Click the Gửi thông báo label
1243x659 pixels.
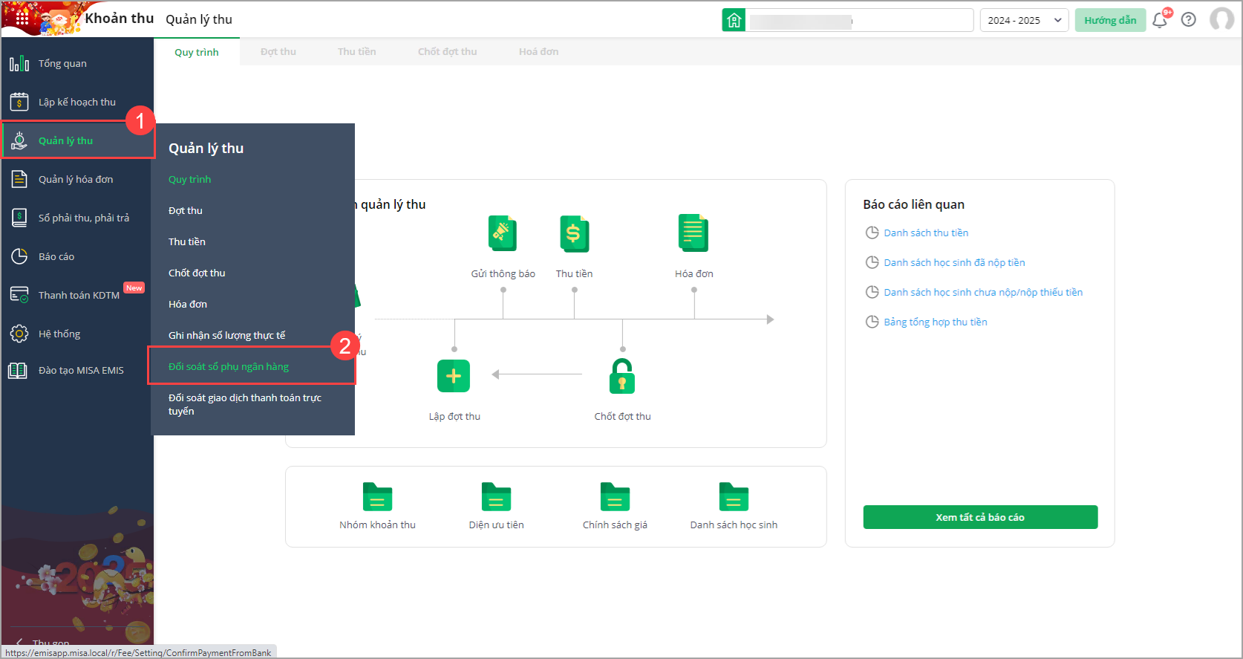click(x=503, y=273)
